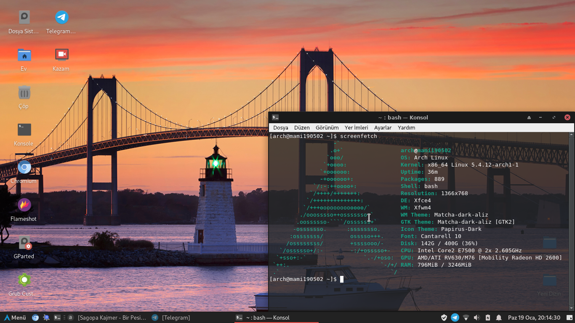Viewport: 575px width, 323px height.
Task: Open the Dosya menu in Konsole
Action: coord(281,127)
